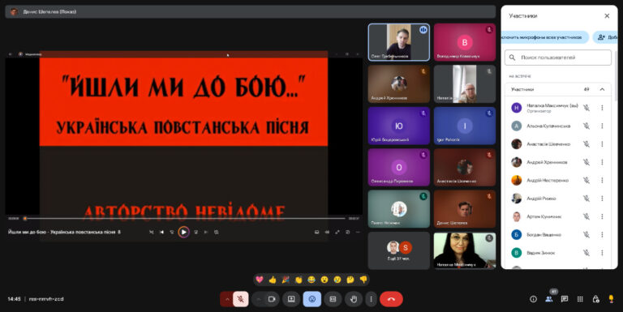Send the heart reaction
This screenshot has width=623, height=312.
pos(260,280)
